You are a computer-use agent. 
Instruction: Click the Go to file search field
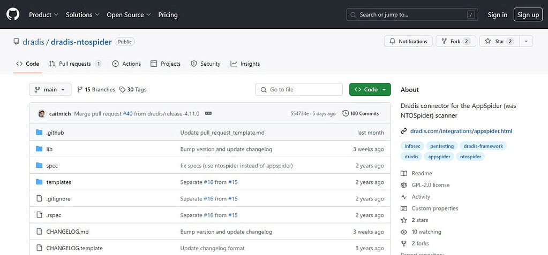[x=299, y=89]
